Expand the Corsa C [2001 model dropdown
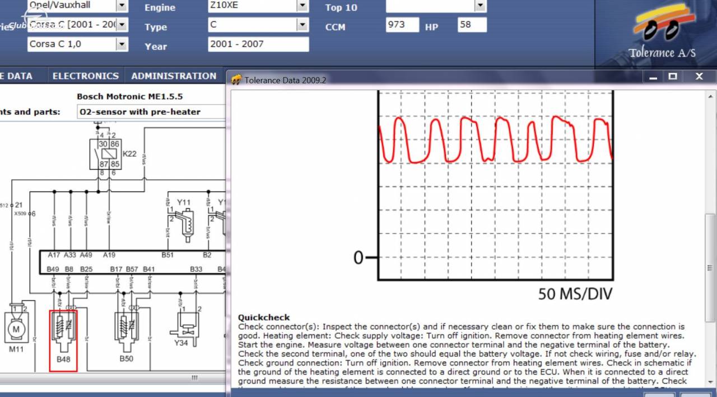The image size is (717, 397). click(122, 25)
